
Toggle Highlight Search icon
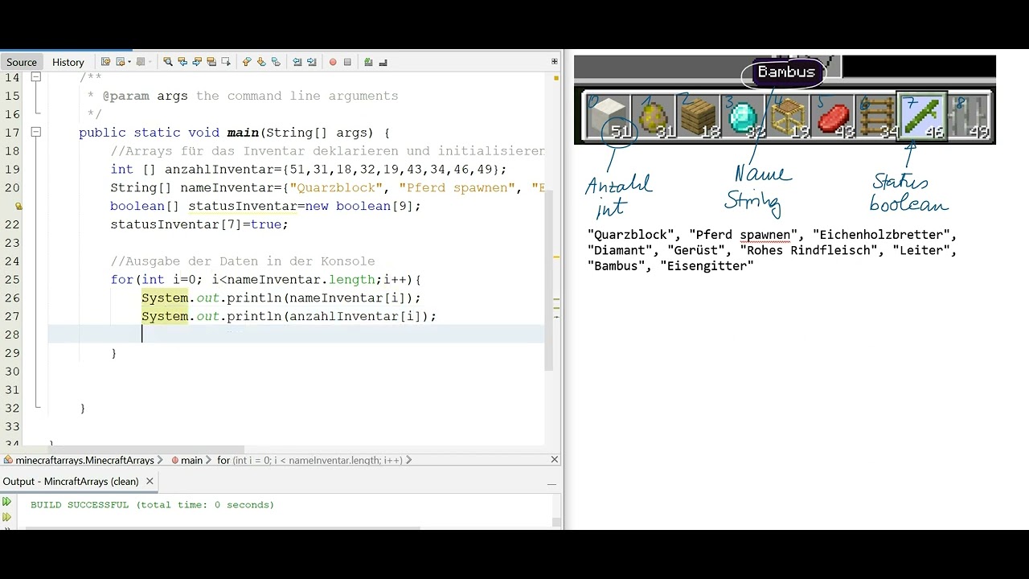click(211, 62)
